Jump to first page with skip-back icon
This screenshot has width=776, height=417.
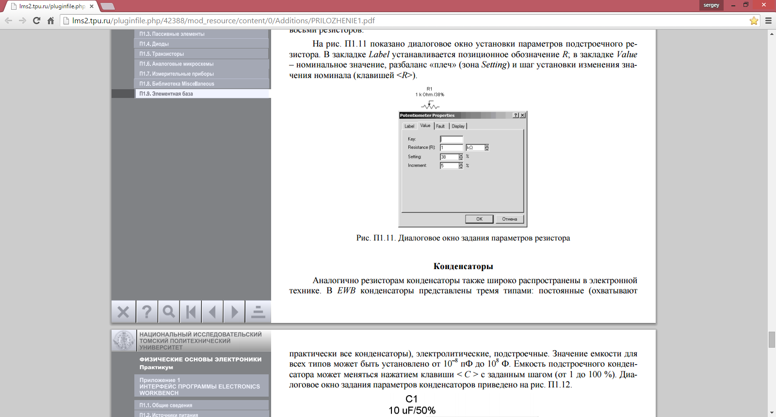(191, 312)
